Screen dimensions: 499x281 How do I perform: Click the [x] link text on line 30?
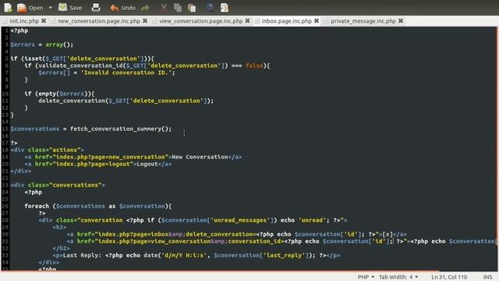pyautogui.click(x=388, y=234)
